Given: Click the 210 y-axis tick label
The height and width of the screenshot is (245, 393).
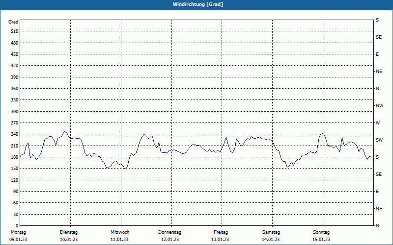Looking at the screenshot, I should [14, 146].
